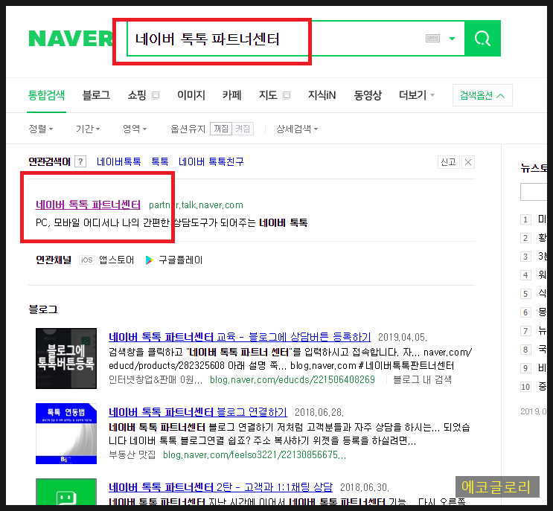Click the 인터넷창업&판매 0원 blog name

(x=156, y=379)
